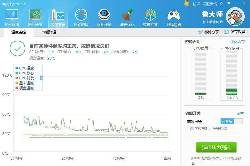Click the 1分钟前 time axis label
250x166 pixels.
tap(119, 158)
